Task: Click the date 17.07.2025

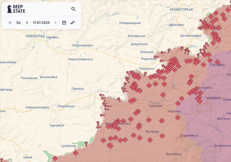Action: (41, 23)
